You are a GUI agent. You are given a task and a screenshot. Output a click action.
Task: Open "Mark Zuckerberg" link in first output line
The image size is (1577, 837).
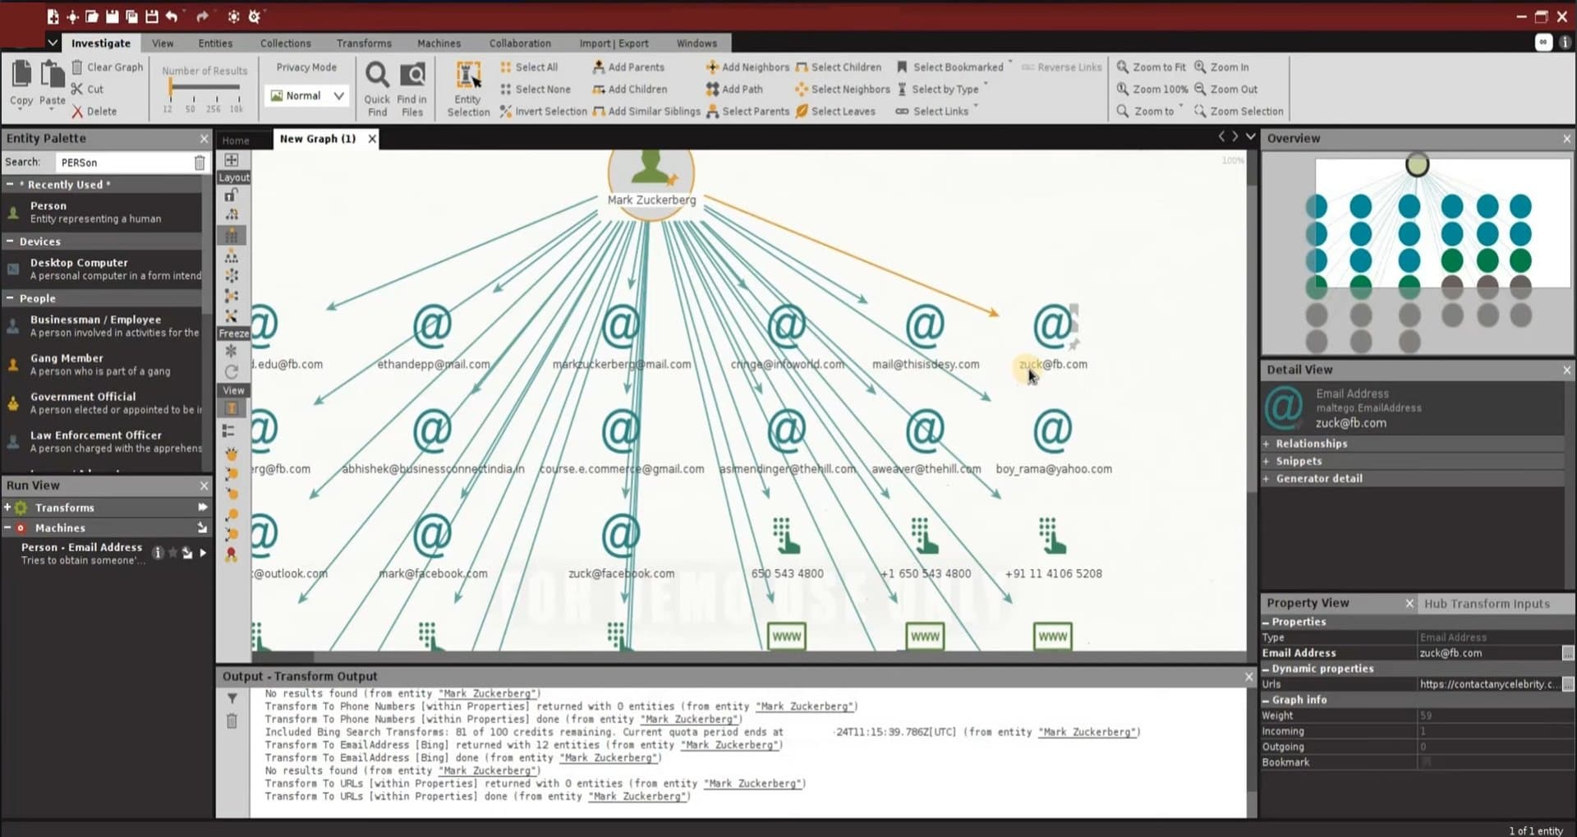tap(489, 693)
